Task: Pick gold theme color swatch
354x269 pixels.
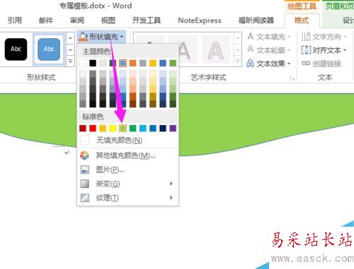Action: click(x=153, y=63)
